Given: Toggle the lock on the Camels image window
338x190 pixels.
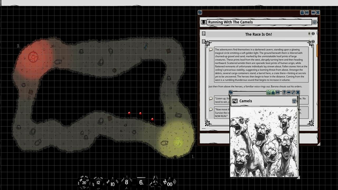Looking at the screenshot, I should [273, 92].
